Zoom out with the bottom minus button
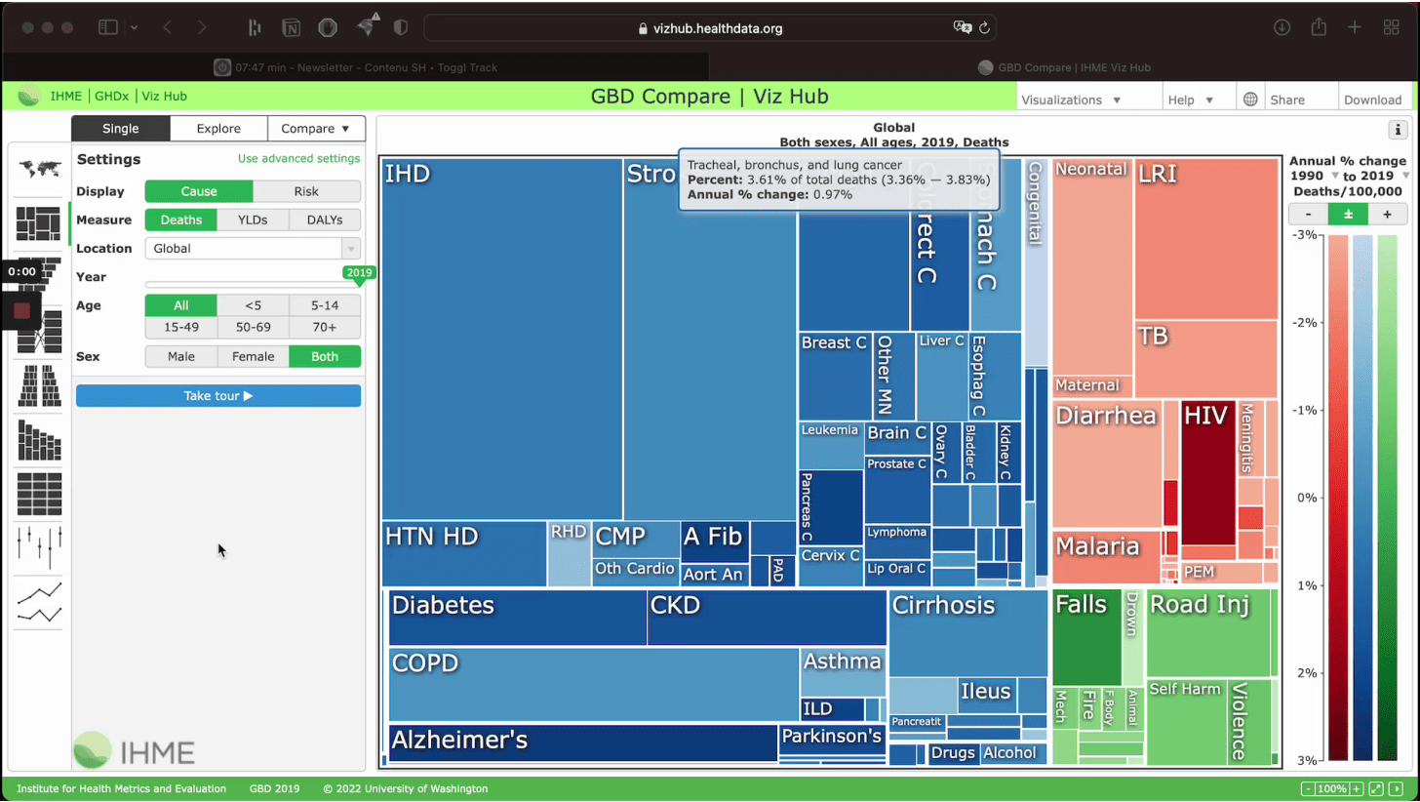 coord(1308,788)
